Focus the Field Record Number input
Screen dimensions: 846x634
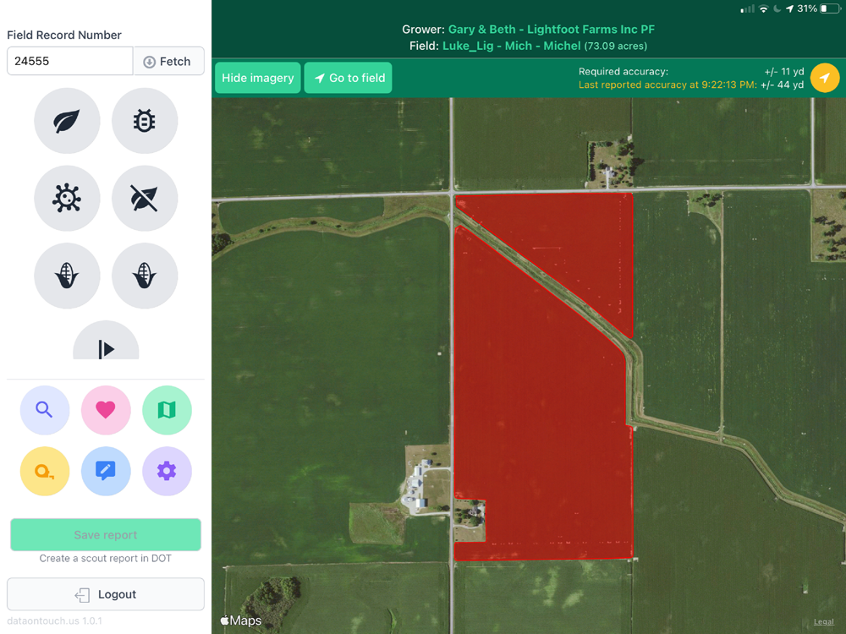click(x=69, y=61)
